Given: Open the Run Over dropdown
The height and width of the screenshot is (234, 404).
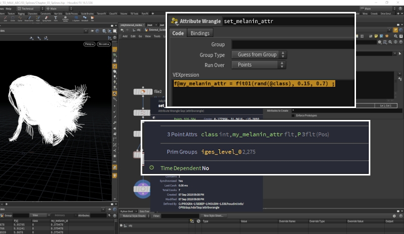Looking at the screenshot, I should pos(259,65).
